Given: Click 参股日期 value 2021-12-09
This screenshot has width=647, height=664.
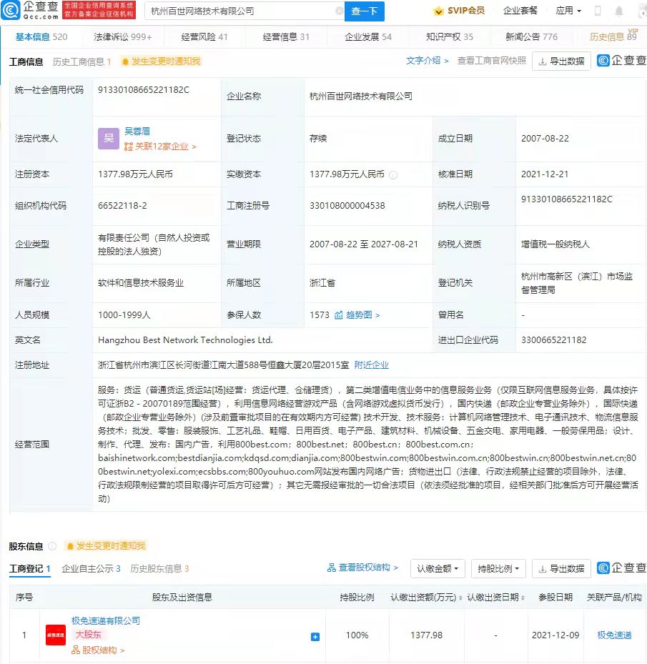Looking at the screenshot, I should [555, 635].
